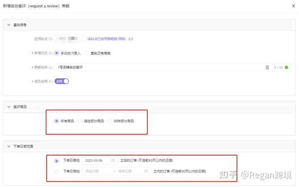Click the 是否启用 help icon
This screenshot has width=299, height=188.
click(x=50, y=81)
